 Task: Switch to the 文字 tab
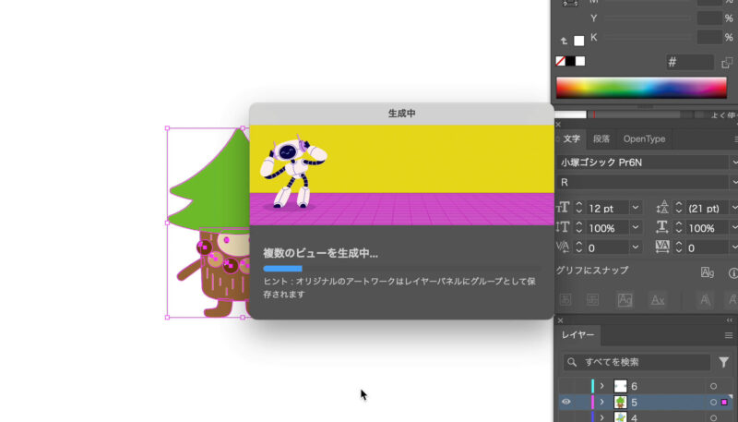coord(571,139)
